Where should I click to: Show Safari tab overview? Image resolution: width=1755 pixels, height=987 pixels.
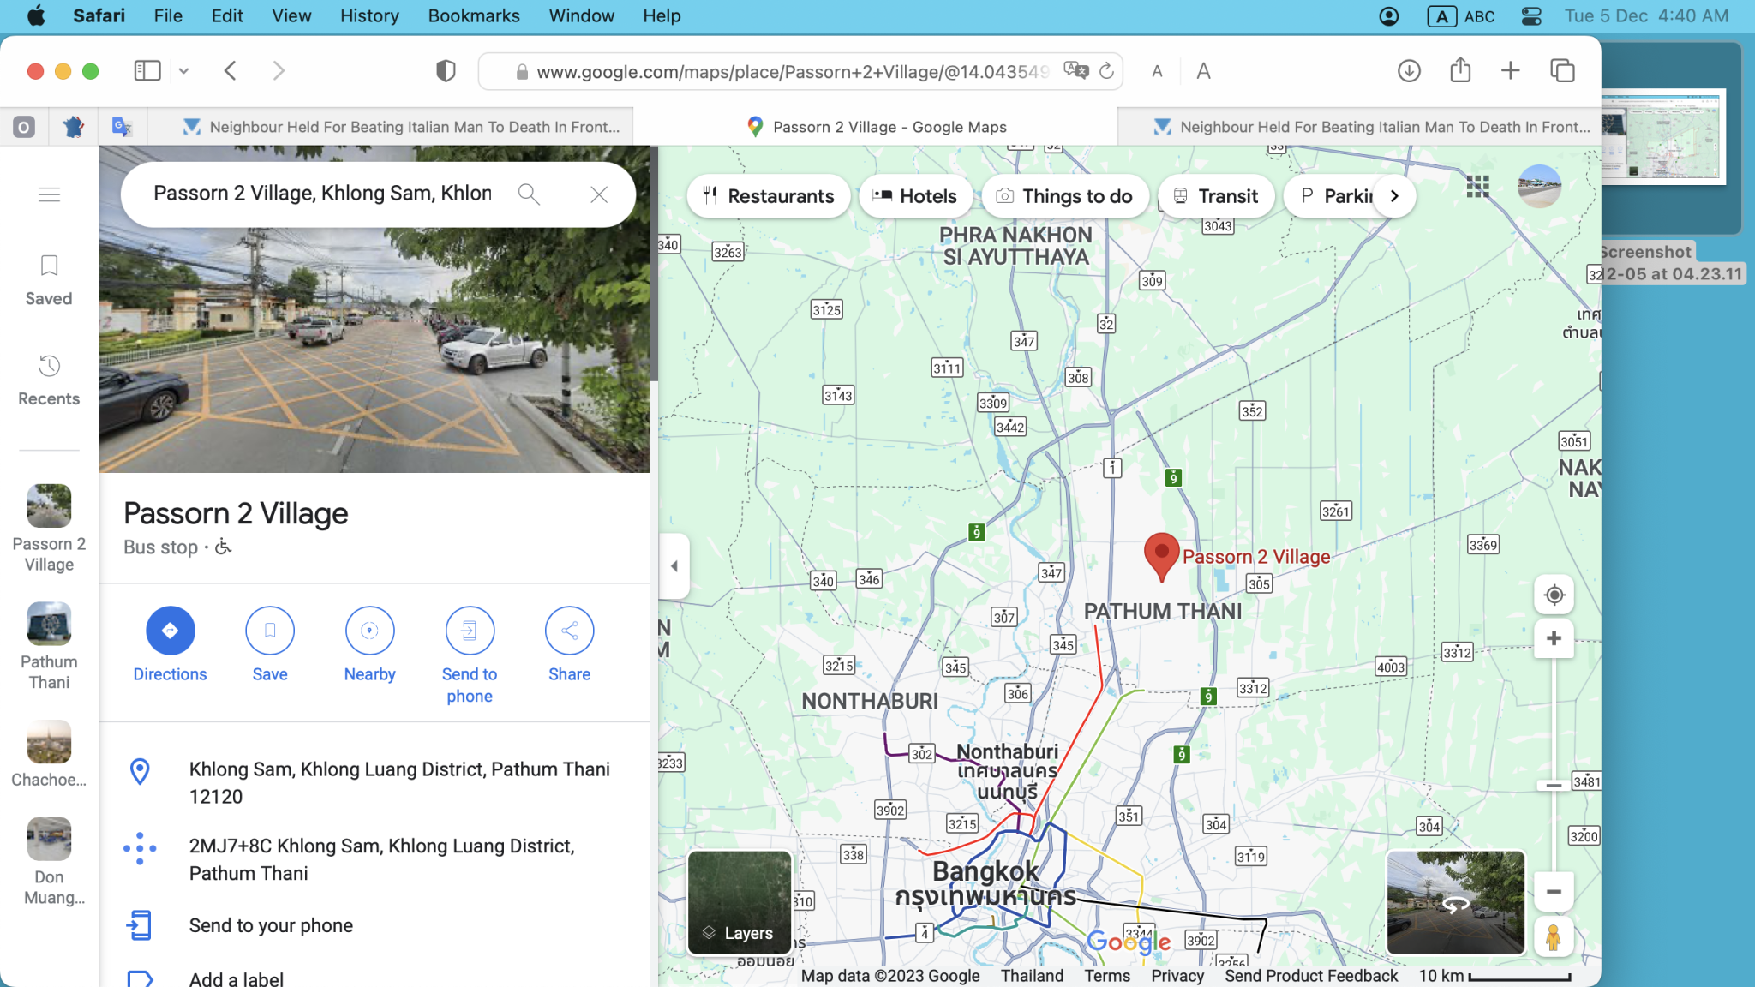(x=1562, y=70)
